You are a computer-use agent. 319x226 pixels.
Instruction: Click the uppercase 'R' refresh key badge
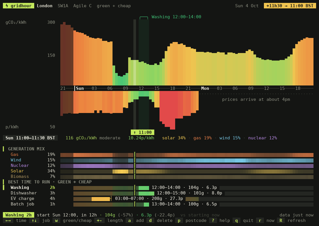click(x=281, y=220)
